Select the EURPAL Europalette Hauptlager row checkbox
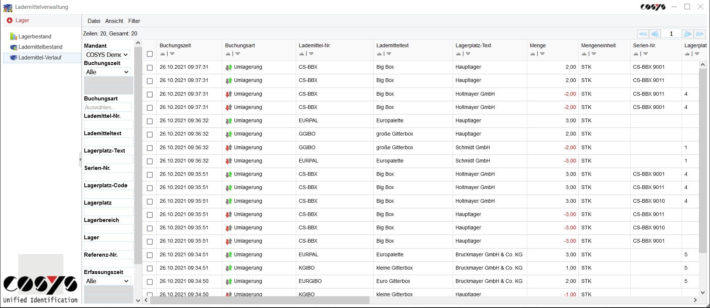Image resolution: width=710 pixels, height=308 pixels. coord(150,121)
